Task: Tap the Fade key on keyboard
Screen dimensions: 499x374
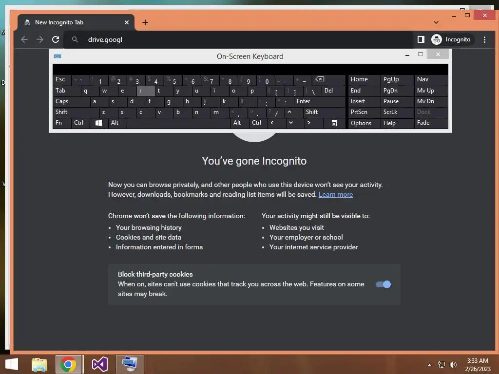Action: (431, 123)
